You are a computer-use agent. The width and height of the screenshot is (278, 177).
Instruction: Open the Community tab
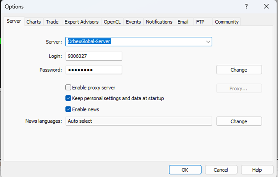point(227,22)
